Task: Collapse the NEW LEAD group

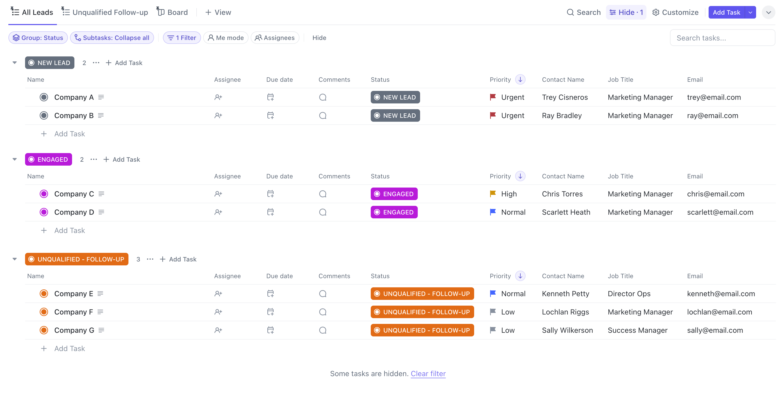Action: point(14,62)
